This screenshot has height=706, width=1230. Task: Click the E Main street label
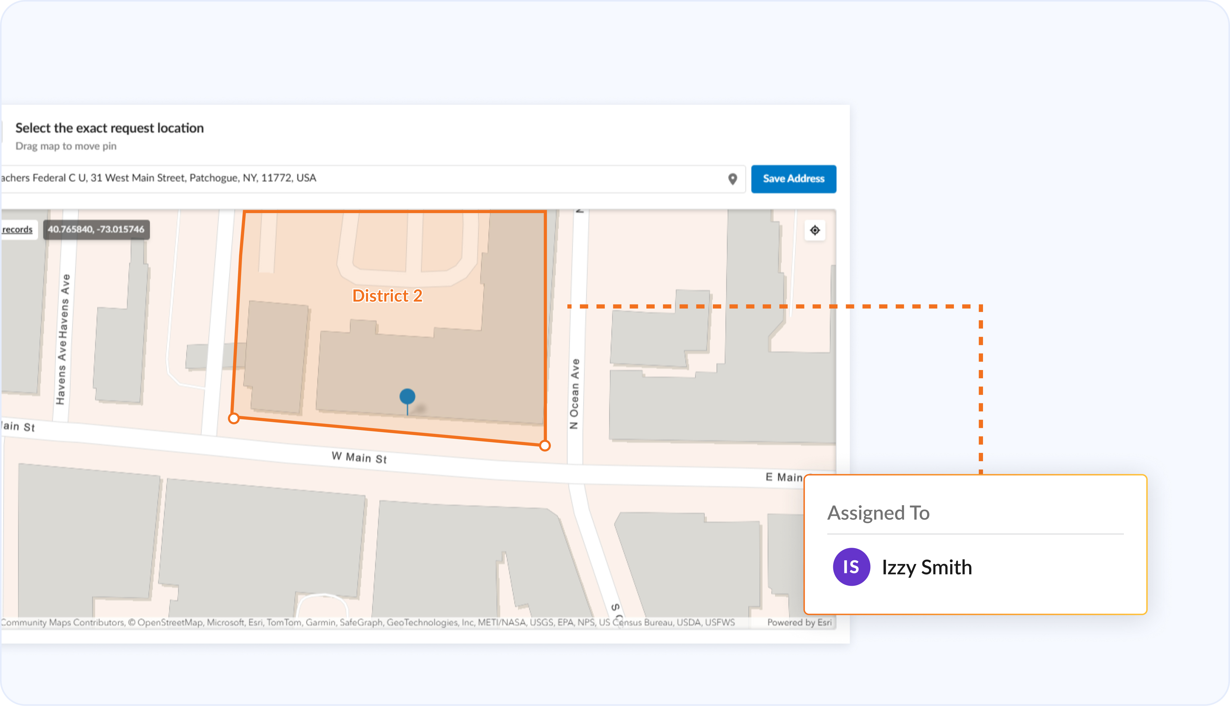(783, 477)
